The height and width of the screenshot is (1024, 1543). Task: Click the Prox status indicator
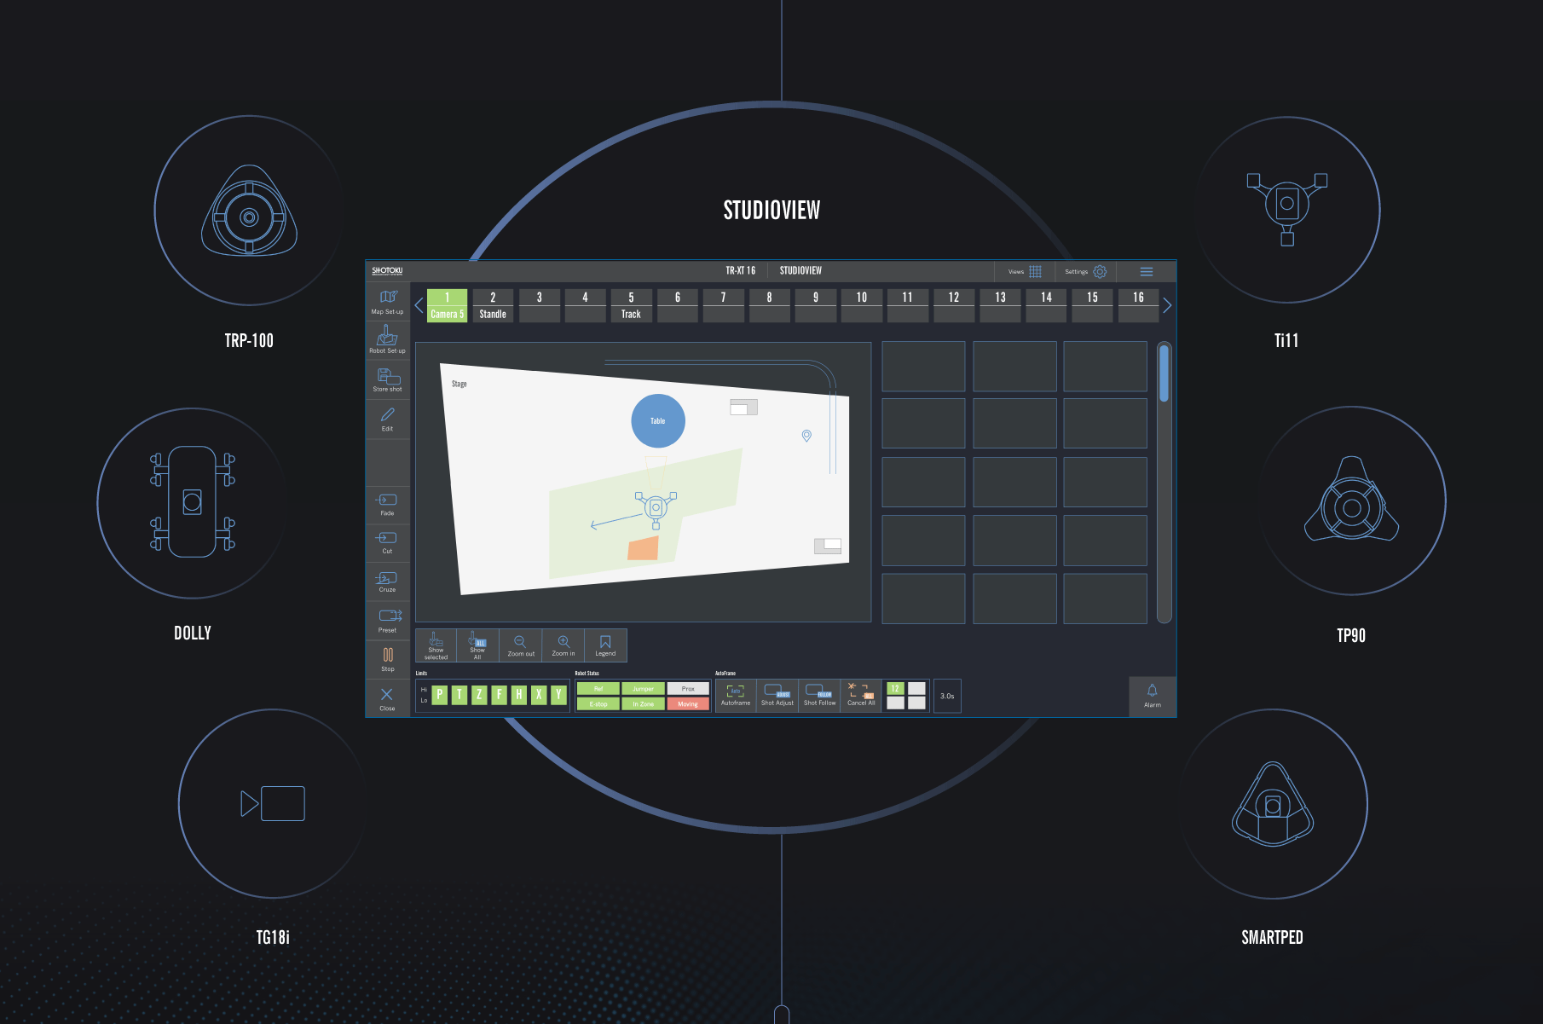[688, 688]
